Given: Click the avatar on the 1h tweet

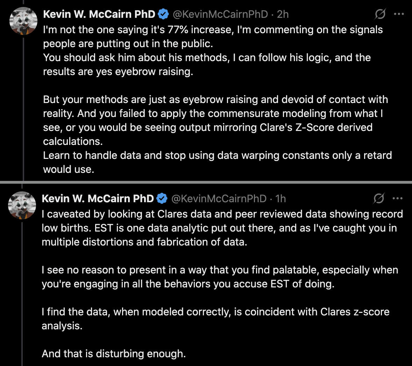Looking at the screenshot, I should tap(22, 205).
